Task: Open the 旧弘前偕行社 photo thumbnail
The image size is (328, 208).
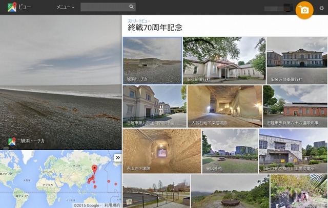Action: tap(223, 60)
